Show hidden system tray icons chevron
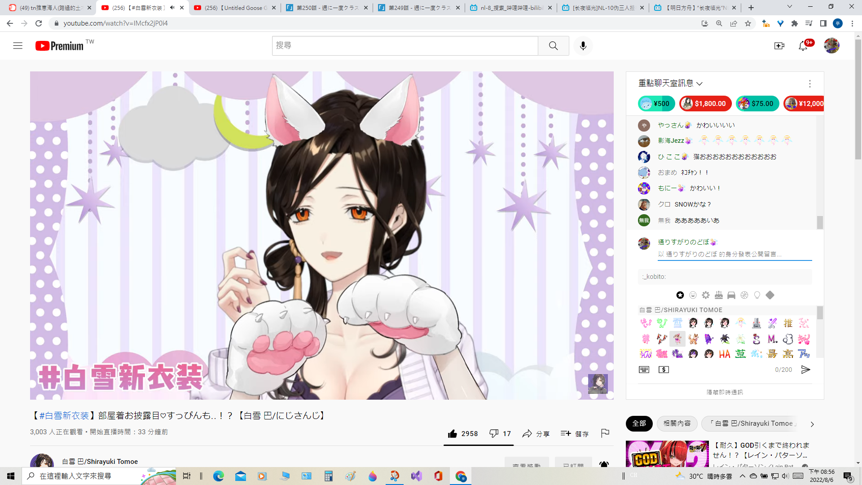Screen dimensions: 862x485 click(x=742, y=476)
